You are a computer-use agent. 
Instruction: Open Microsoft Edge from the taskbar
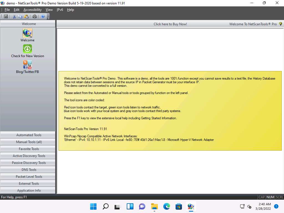(x=166, y=206)
